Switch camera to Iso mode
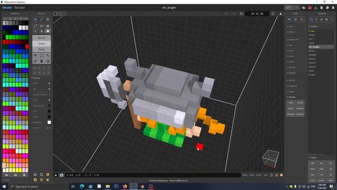337x190 pixels. click(x=265, y=175)
